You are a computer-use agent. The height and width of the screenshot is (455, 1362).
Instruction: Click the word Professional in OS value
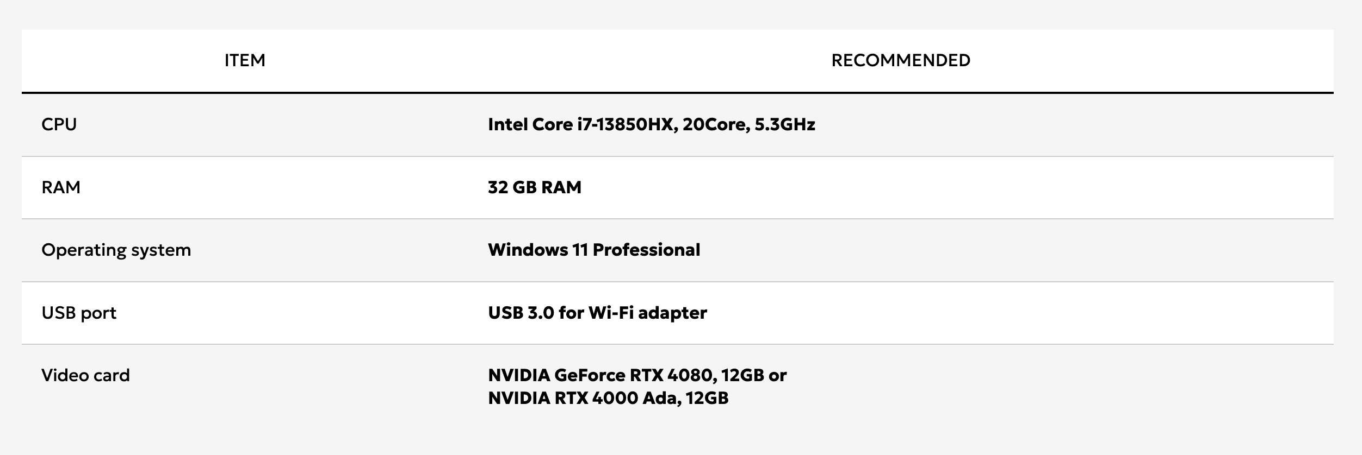point(646,250)
